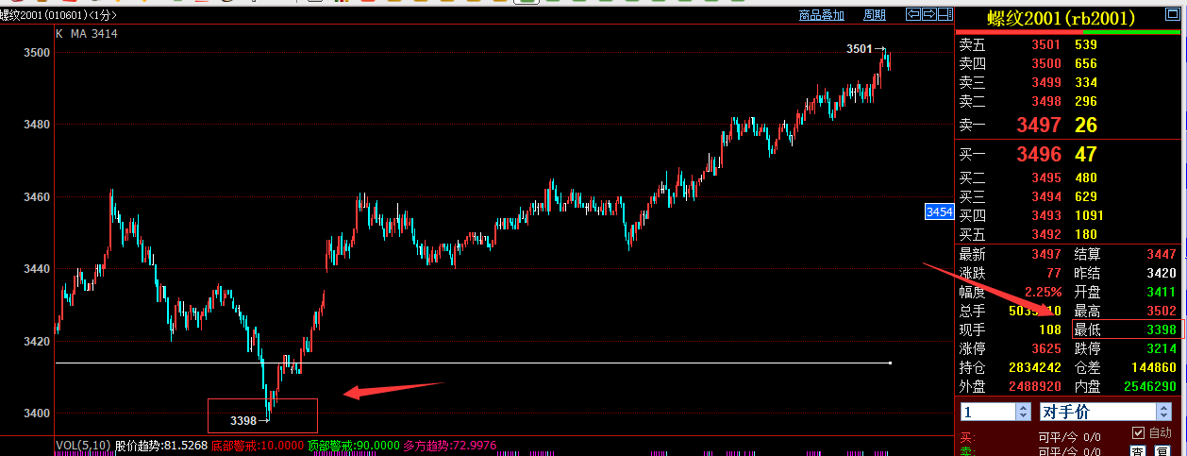The width and height of the screenshot is (1187, 456).
Task: Expand the 对手价 price type dropdown
Action: 1163,412
